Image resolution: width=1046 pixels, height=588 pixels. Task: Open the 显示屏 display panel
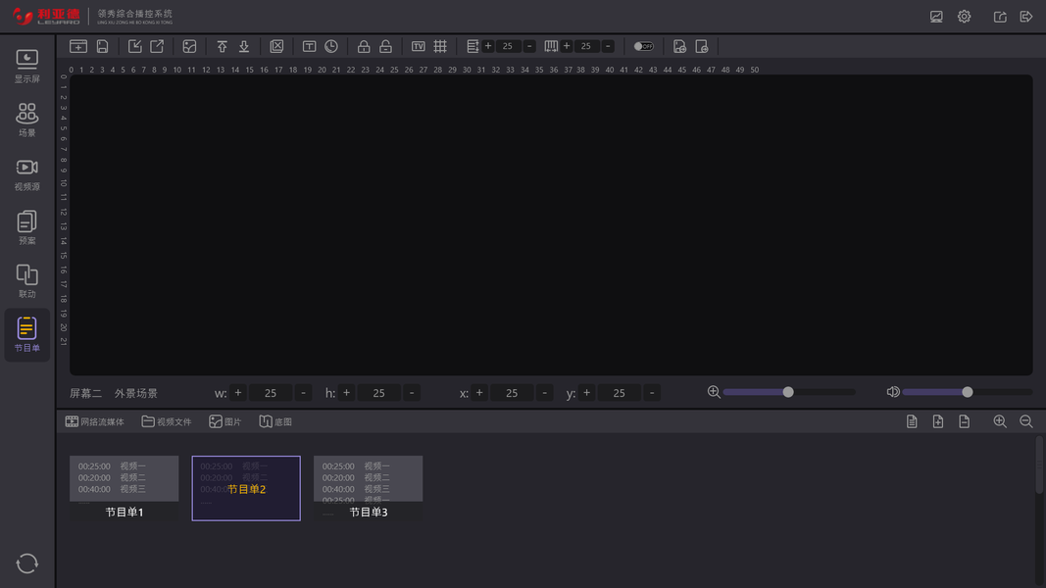26,66
